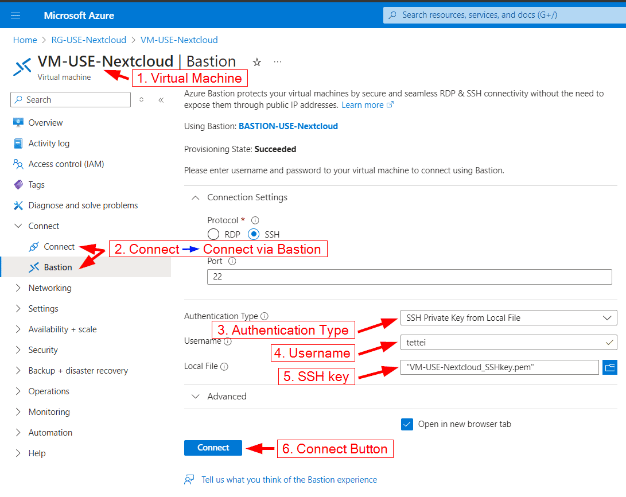Open Overview in the sidebar
This screenshot has width=626, height=497.
(x=45, y=123)
